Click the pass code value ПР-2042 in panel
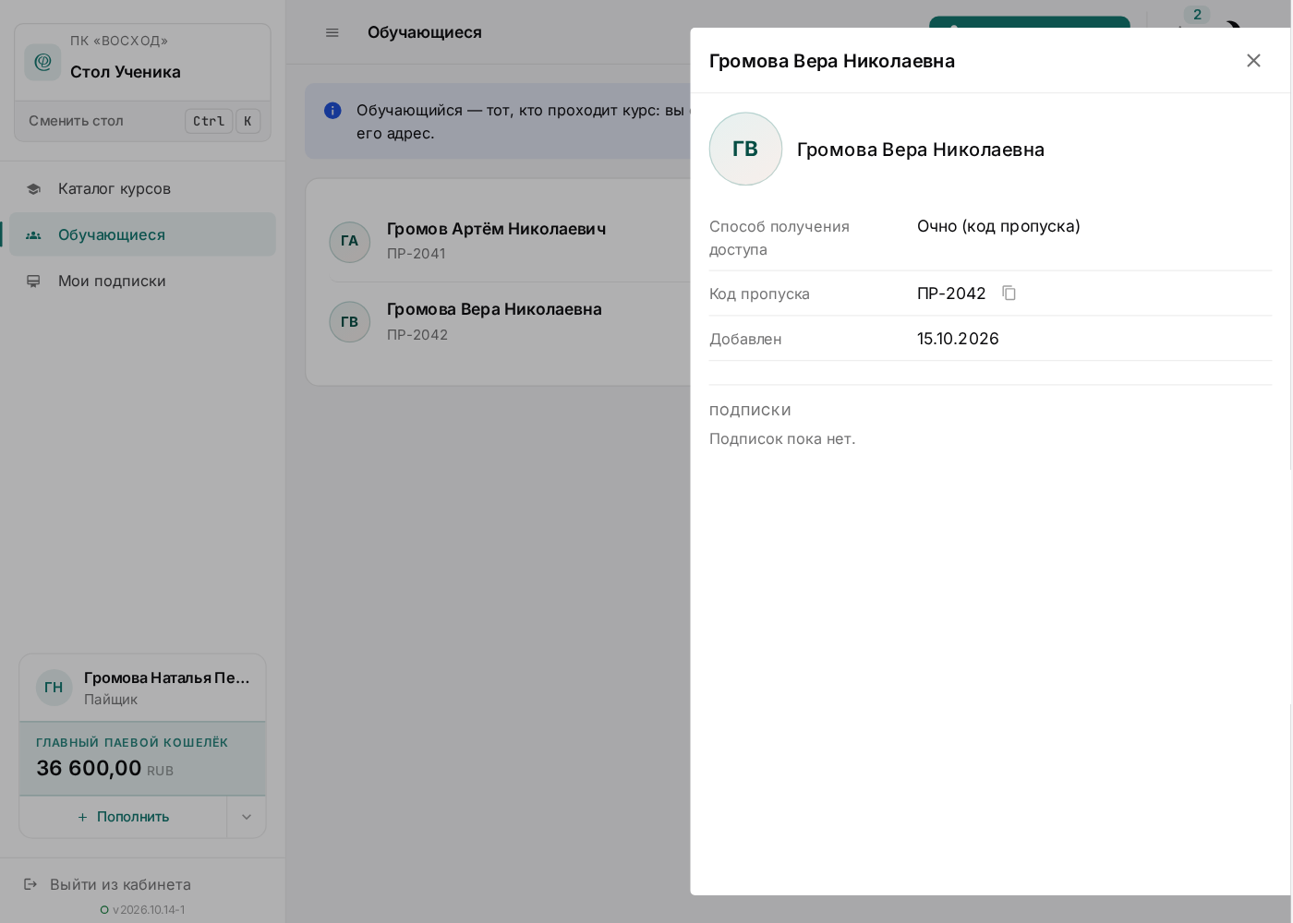 tap(951, 294)
